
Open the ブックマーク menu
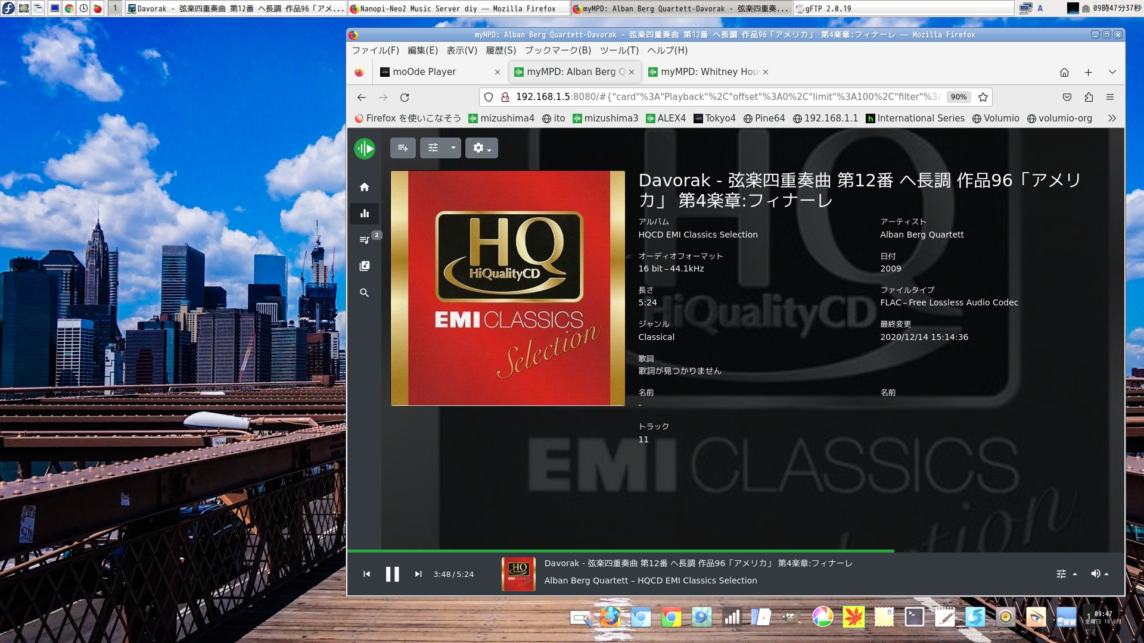[557, 51]
